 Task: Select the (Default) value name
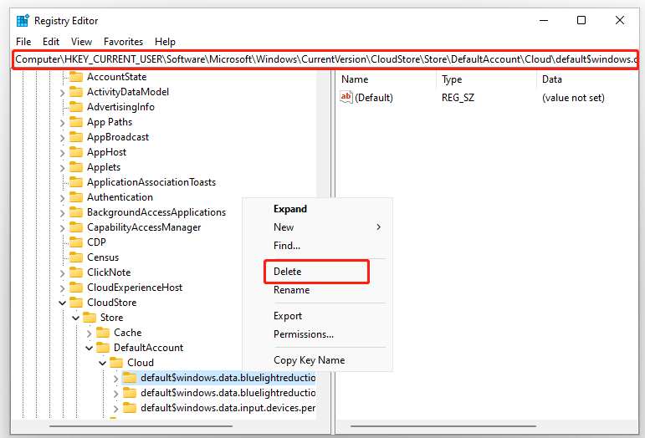pos(373,97)
